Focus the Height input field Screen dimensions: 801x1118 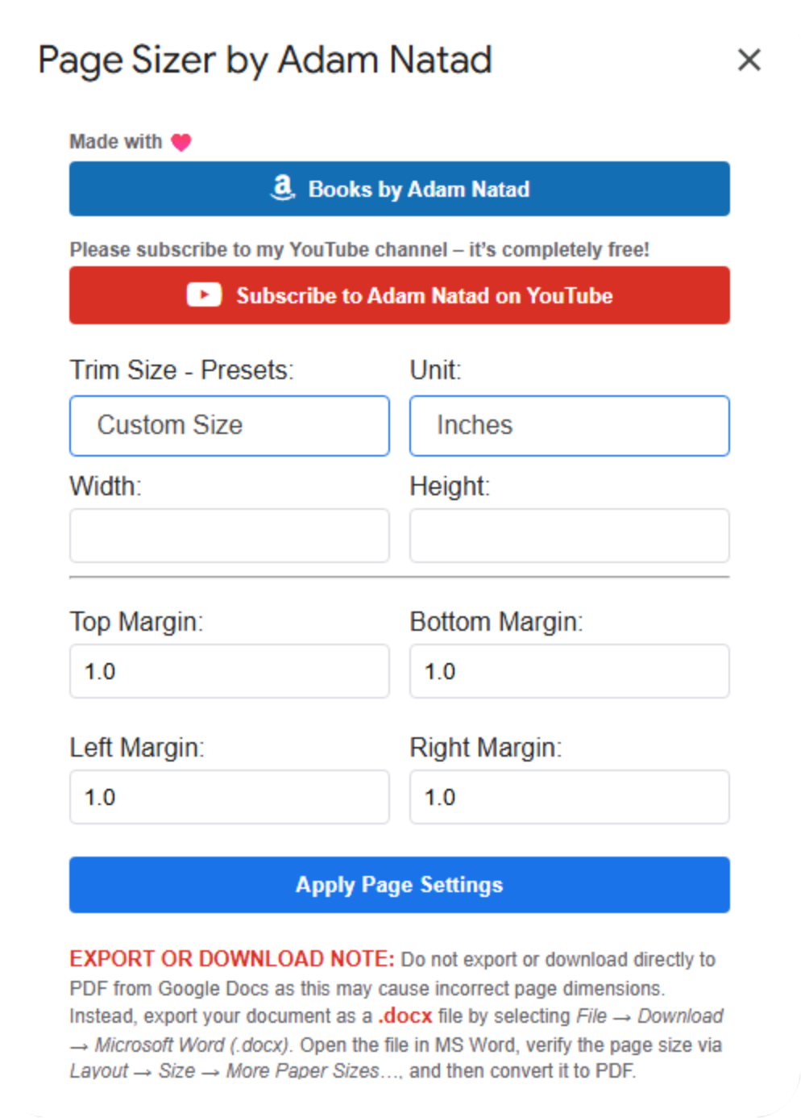(570, 536)
